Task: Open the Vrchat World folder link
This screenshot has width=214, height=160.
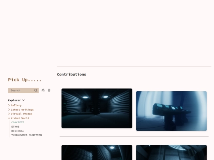Action: (x=20, y=118)
